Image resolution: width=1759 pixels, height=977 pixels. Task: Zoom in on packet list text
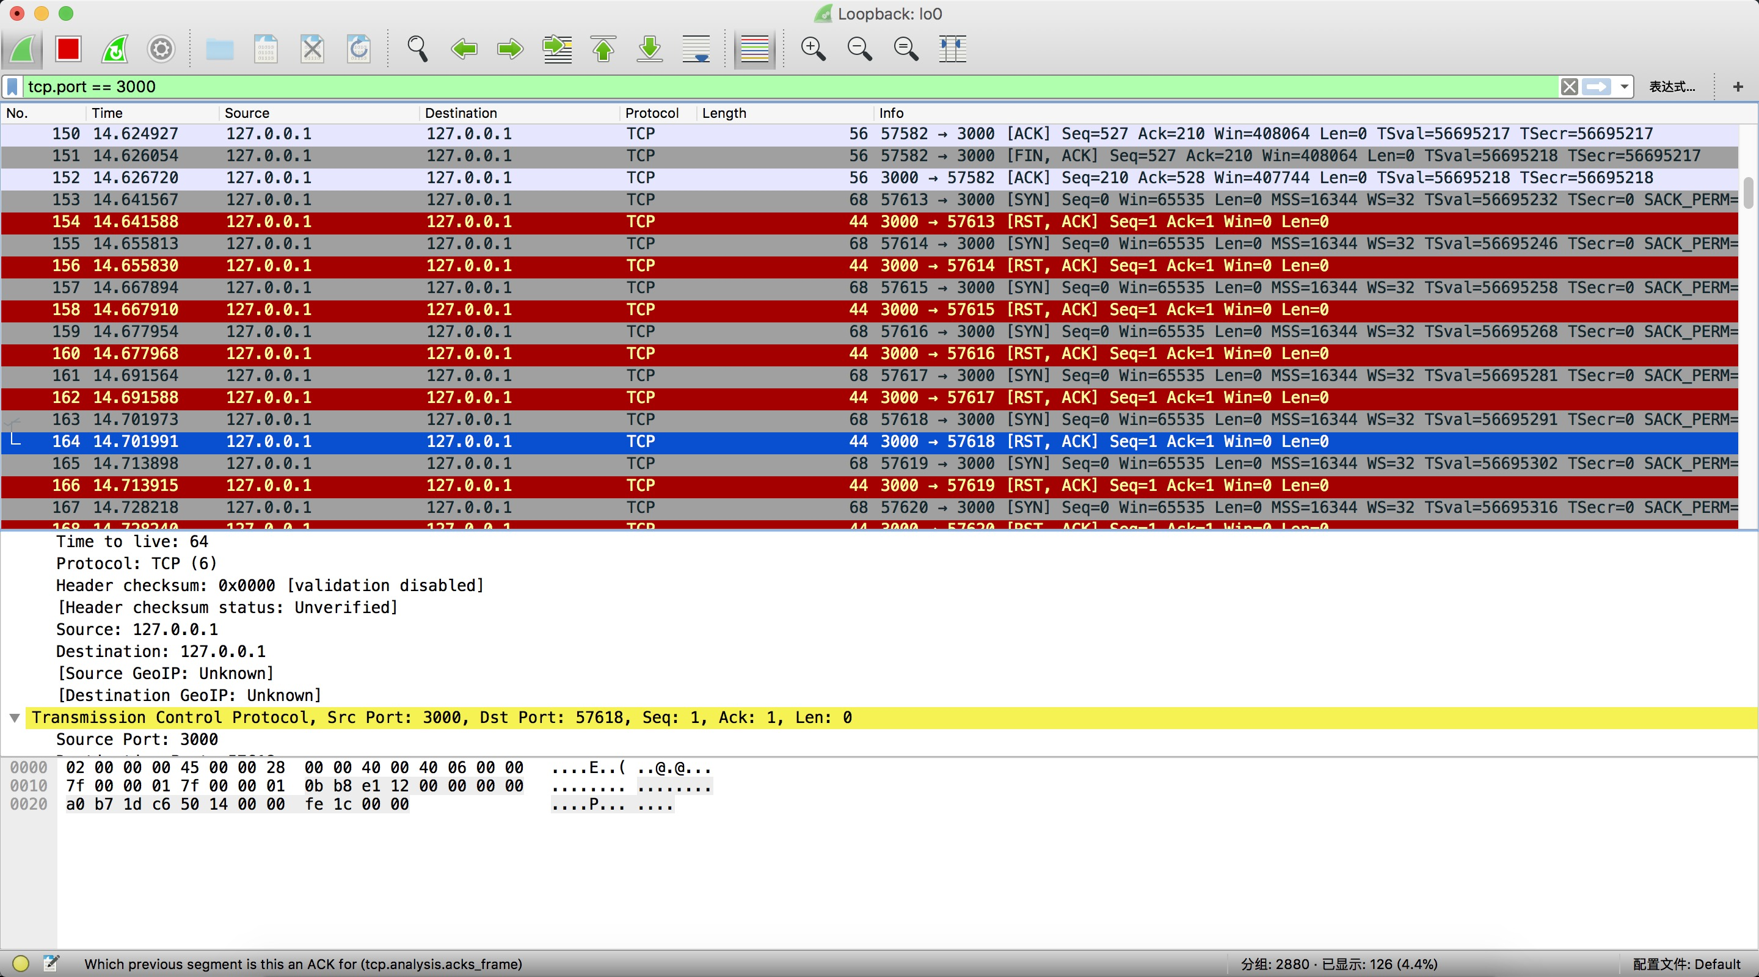pos(812,49)
